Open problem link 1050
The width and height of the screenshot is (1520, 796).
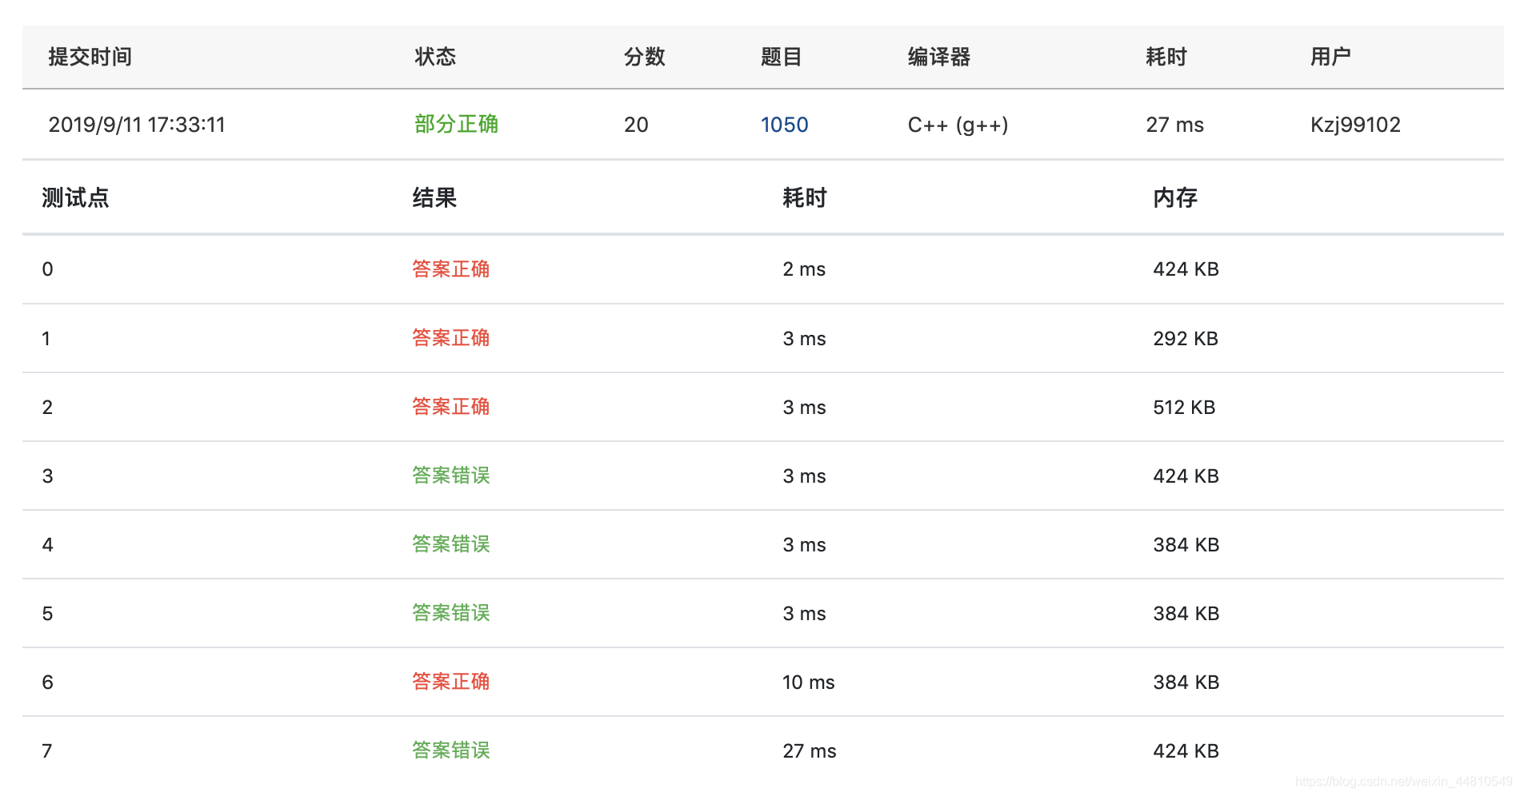(784, 125)
